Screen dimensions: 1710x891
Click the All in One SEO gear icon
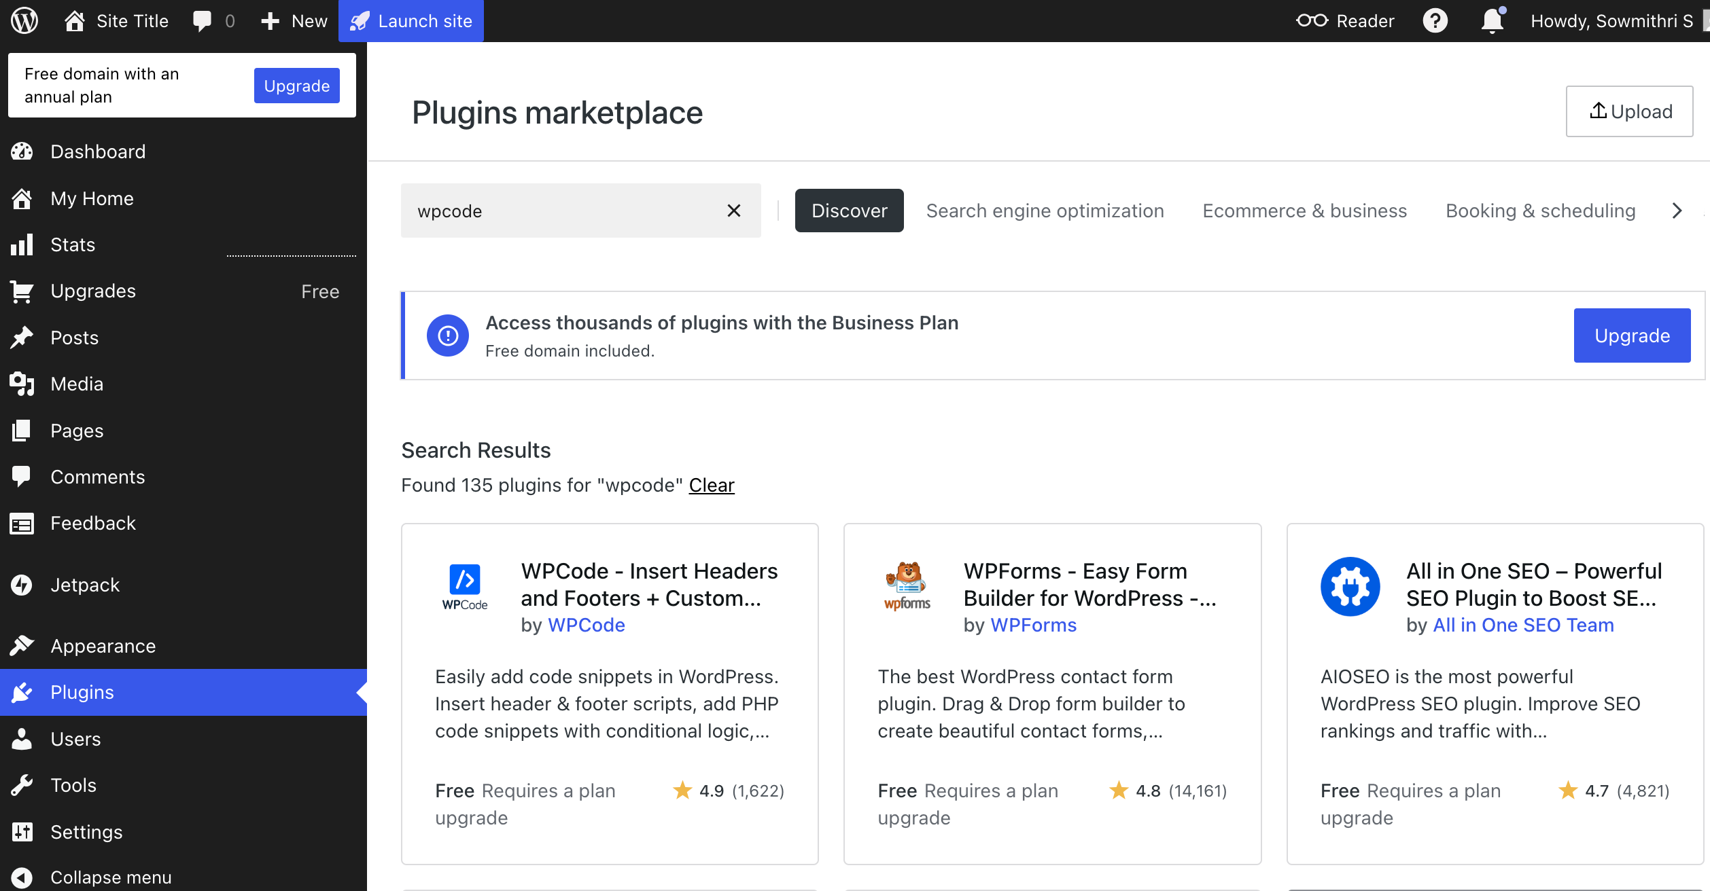pos(1350,587)
